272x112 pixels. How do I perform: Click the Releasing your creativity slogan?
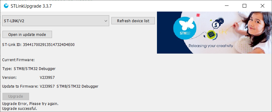click(x=211, y=46)
